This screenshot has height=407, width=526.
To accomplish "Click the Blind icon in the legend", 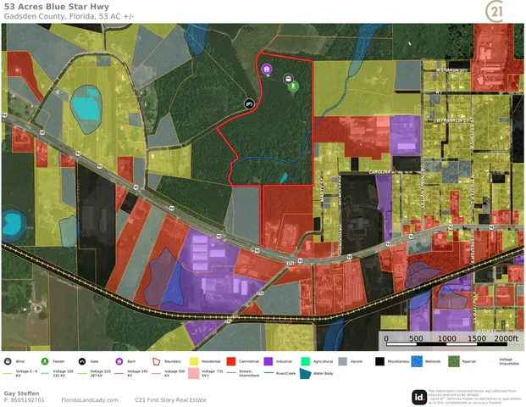I will 8,361.
